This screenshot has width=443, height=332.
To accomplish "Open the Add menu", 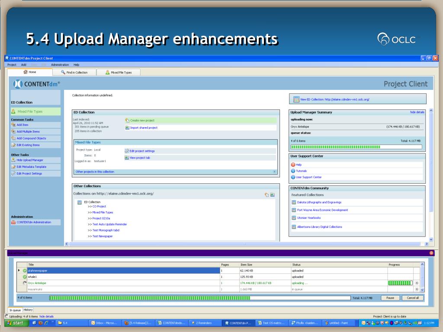I will [x=24, y=65].
